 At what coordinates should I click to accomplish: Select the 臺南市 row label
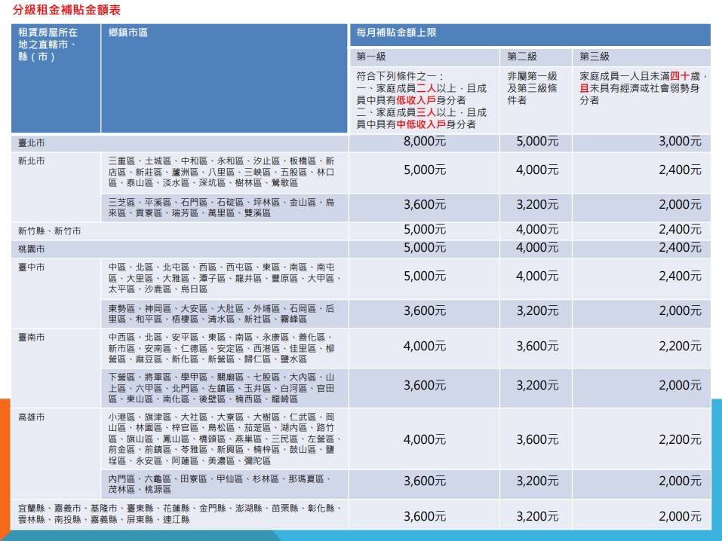pyautogui.click(x=32, y=337)
